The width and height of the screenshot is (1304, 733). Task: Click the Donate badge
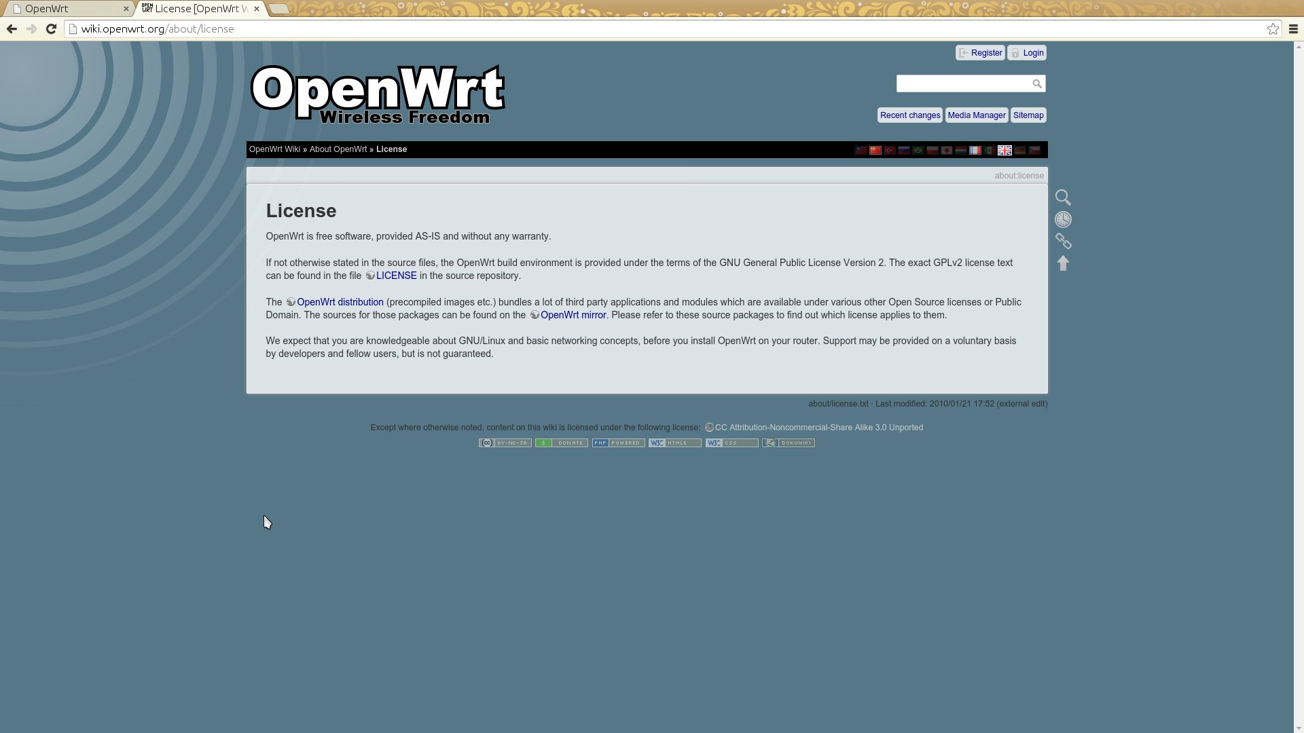click(x=561, y=443)
